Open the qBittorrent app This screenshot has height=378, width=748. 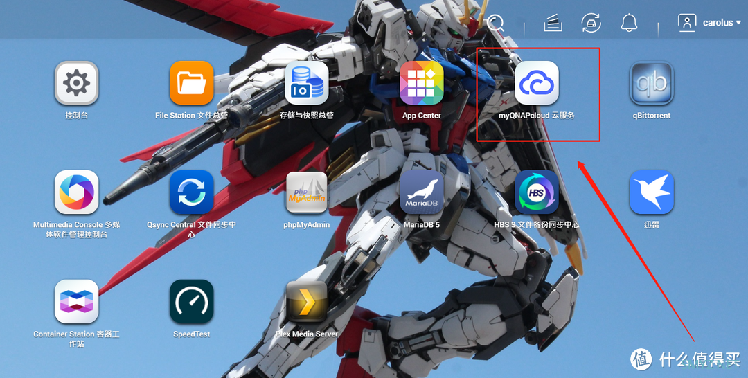[651, 83]
